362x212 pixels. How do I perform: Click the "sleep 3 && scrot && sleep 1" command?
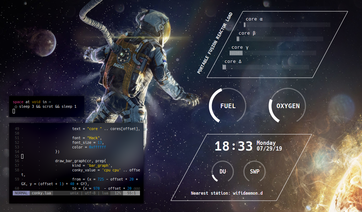[x=48, y=106]
